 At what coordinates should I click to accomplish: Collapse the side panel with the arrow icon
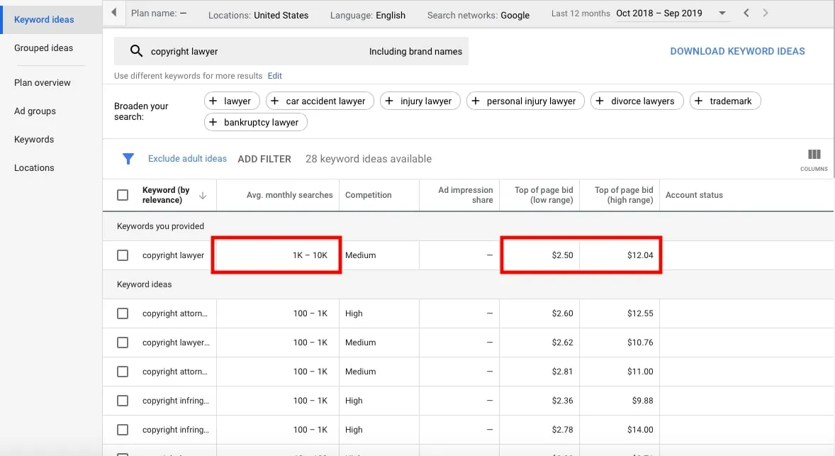[114, 13]
